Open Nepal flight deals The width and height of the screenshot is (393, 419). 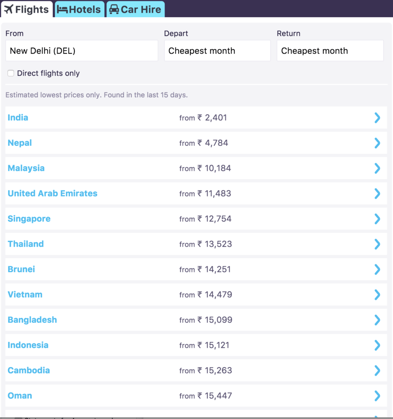point(20,143)
